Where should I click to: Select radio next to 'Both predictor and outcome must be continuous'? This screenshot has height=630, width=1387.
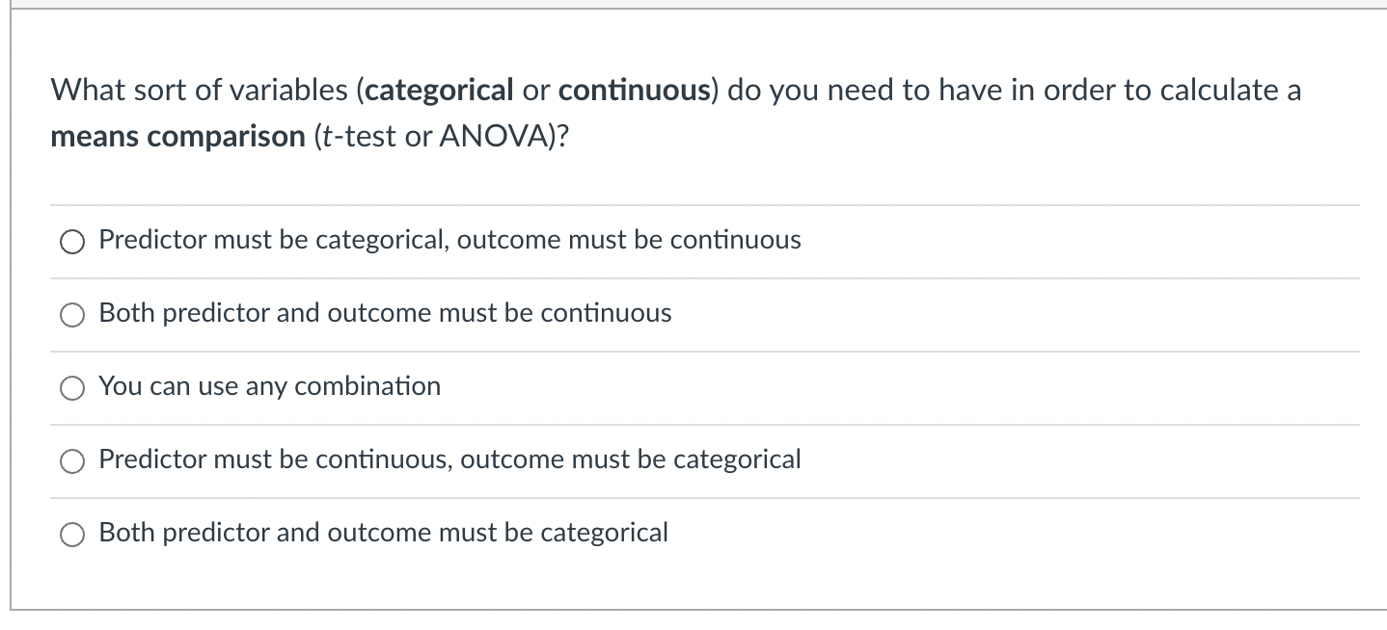click(x=71, y=313)
